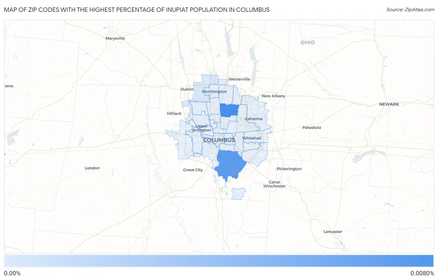Click the Pataskala map label
438x280 pixels.
312,127
